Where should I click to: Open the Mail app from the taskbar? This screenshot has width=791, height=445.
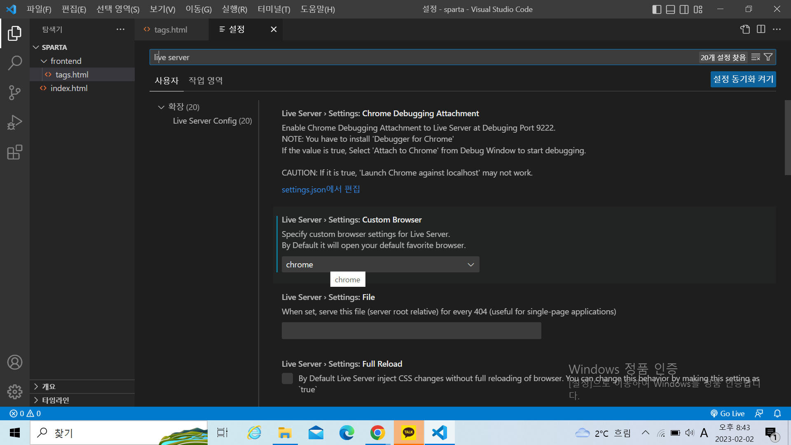coord(316,433)
